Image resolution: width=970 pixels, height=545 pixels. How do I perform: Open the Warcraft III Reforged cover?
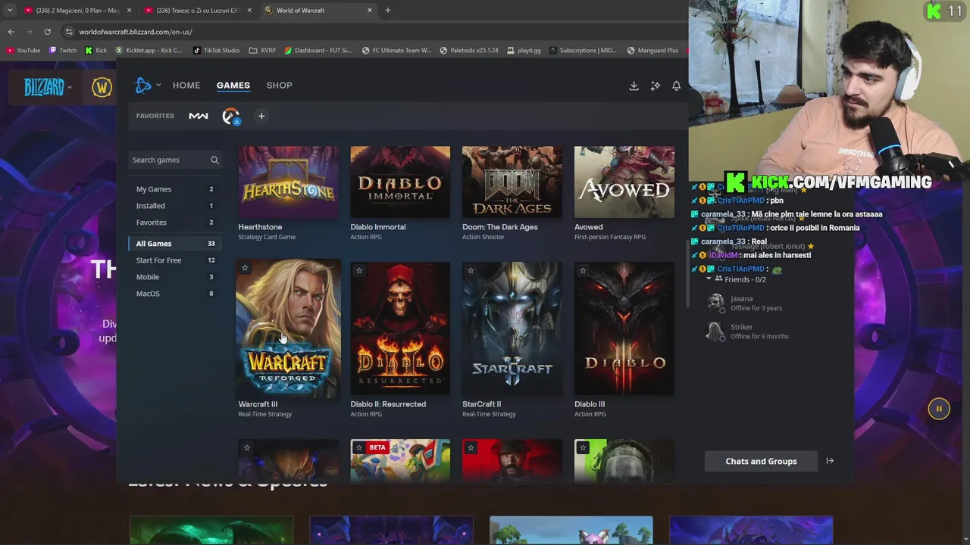pos(288,329)
